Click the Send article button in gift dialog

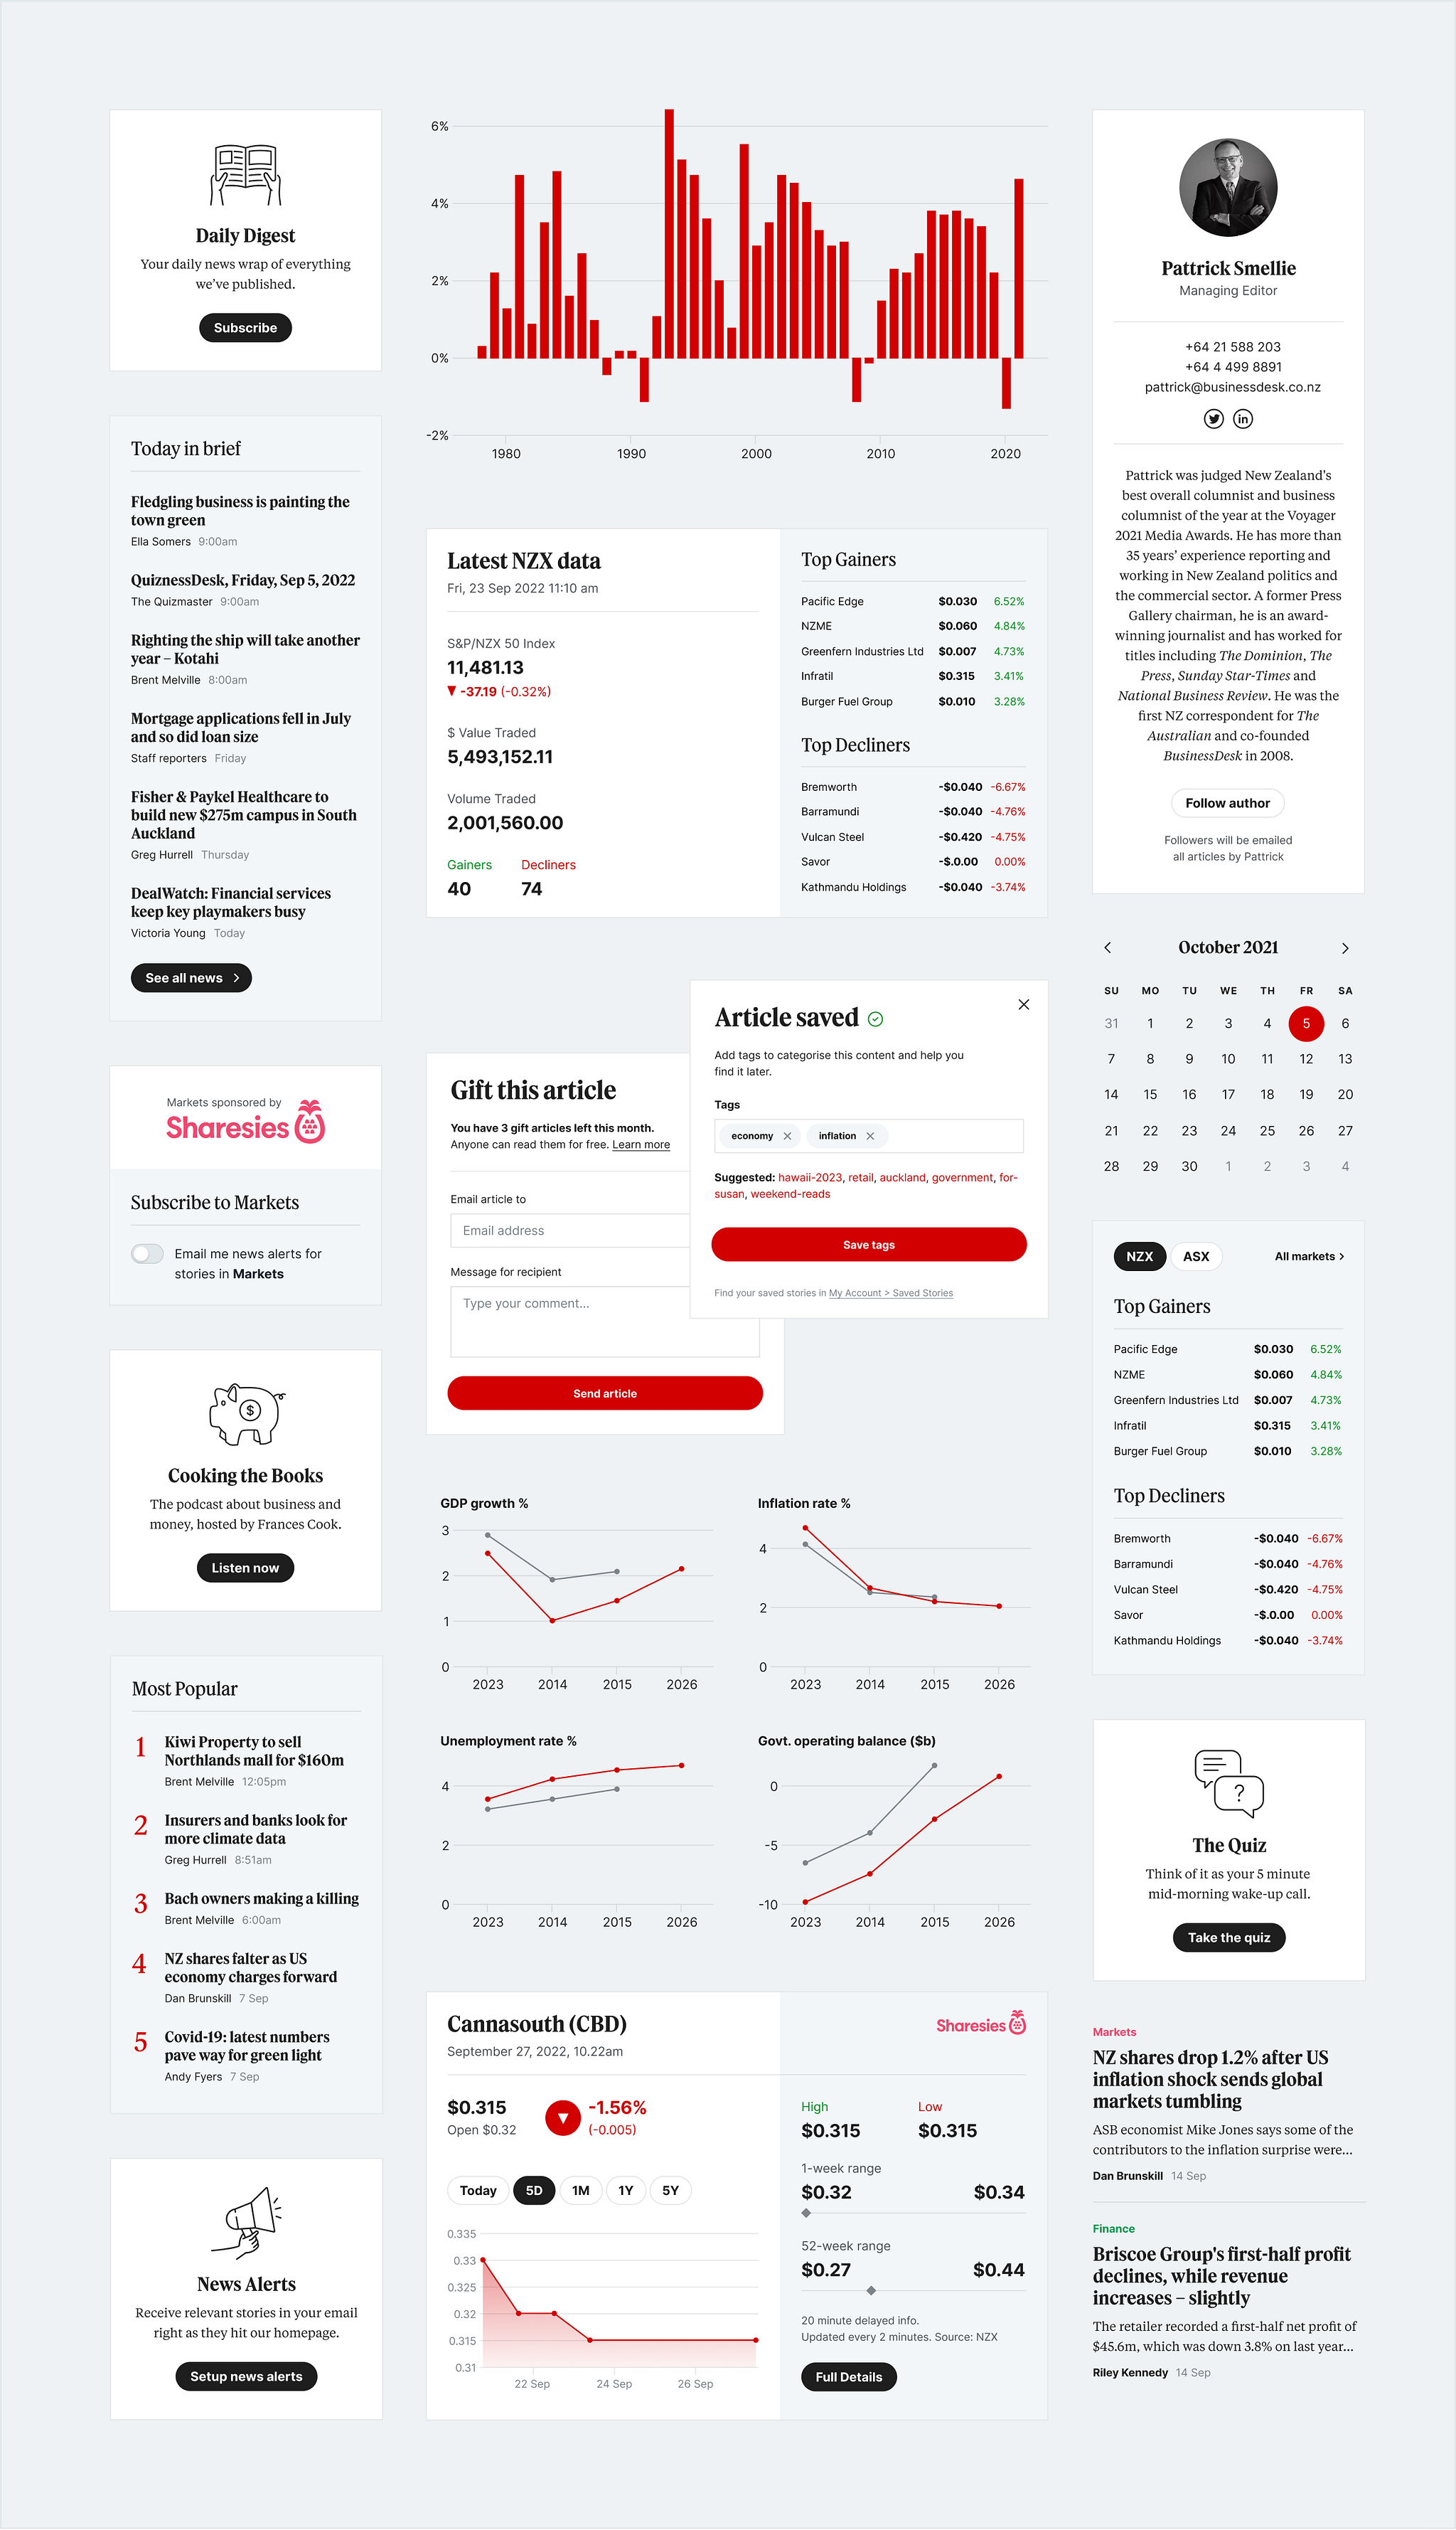[603, 1393]
